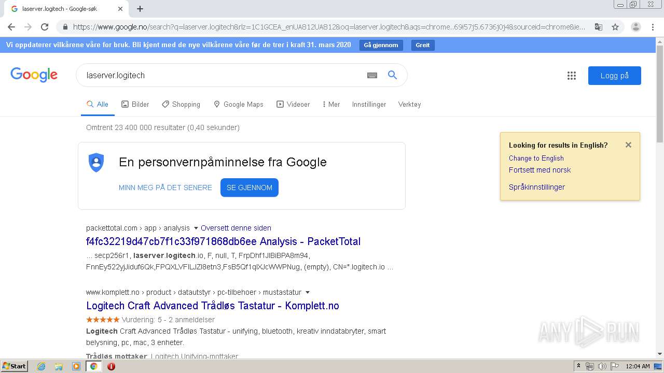Click the padlock site info icon
The image size is (664, 373).
pos(65,27)
